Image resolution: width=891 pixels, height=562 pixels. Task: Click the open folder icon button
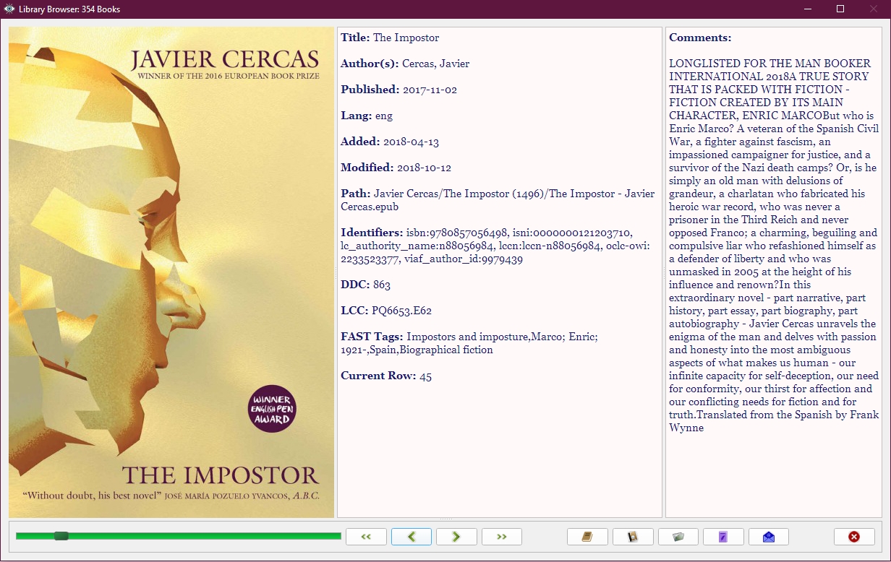point(678,537)
